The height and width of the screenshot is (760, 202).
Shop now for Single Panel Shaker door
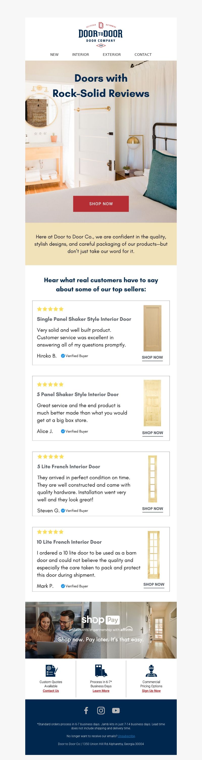tap(152, 357)
